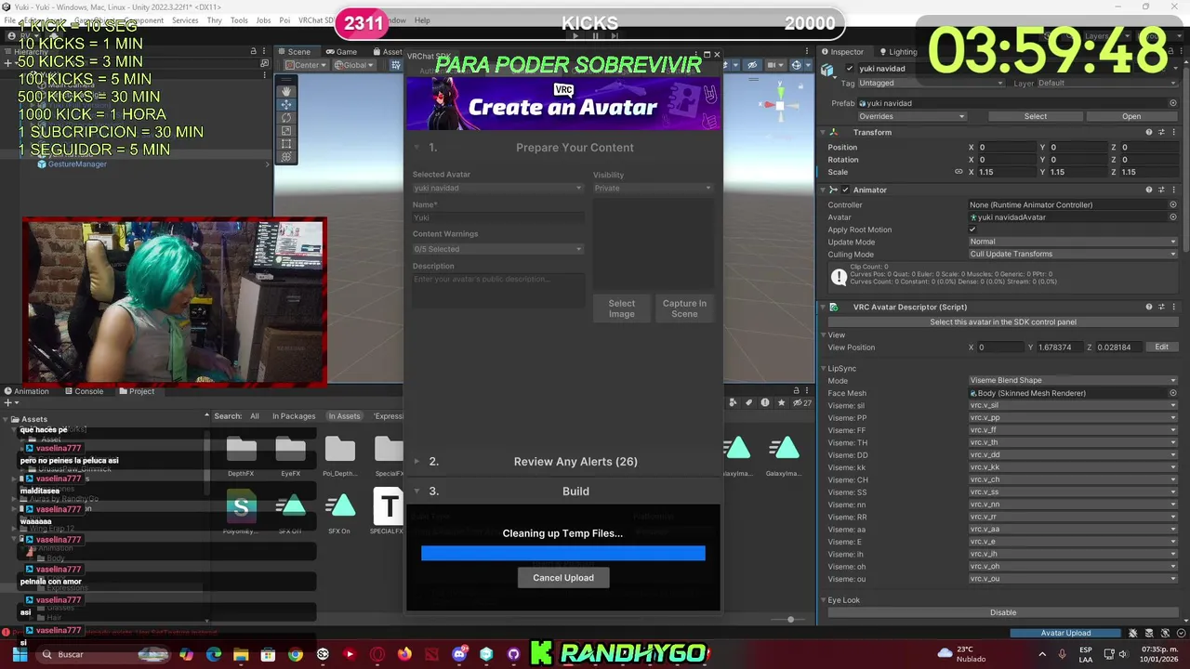This screenshot has width=1190, height=669.
Task: Open Transform component help icon
Action: click(x=1149, y=132)
